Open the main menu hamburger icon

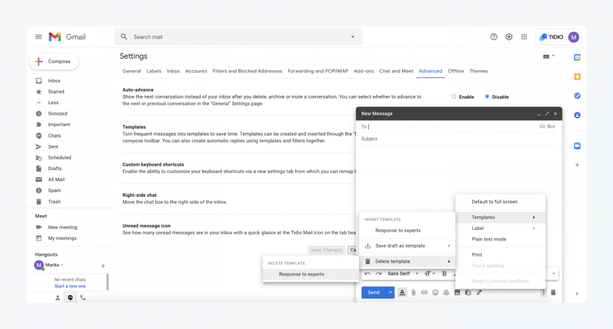point(38,37)
